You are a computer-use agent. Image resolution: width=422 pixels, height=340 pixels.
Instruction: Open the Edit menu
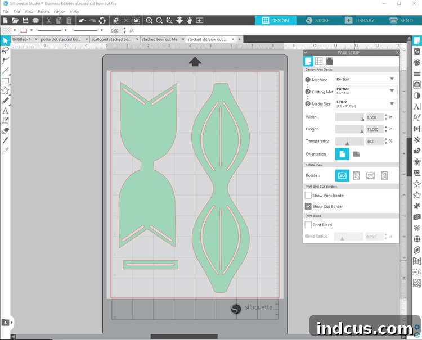click(17, 12)
